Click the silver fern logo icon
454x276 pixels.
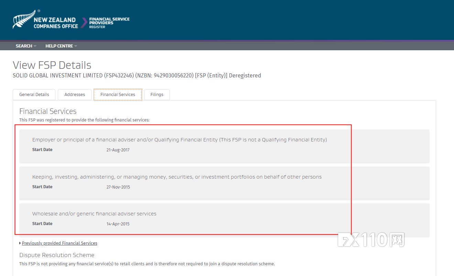coord(23,20)
